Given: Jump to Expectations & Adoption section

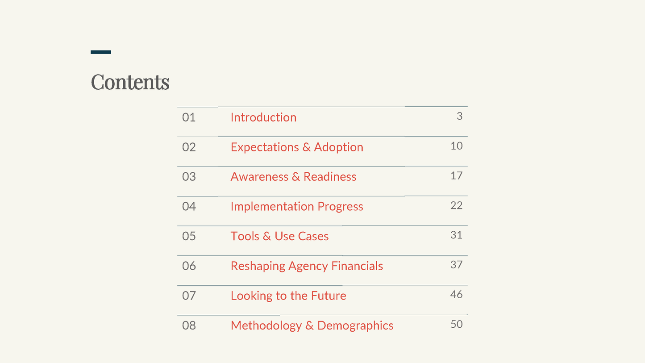Looking at the screenshot, I should tap(297, 147).
